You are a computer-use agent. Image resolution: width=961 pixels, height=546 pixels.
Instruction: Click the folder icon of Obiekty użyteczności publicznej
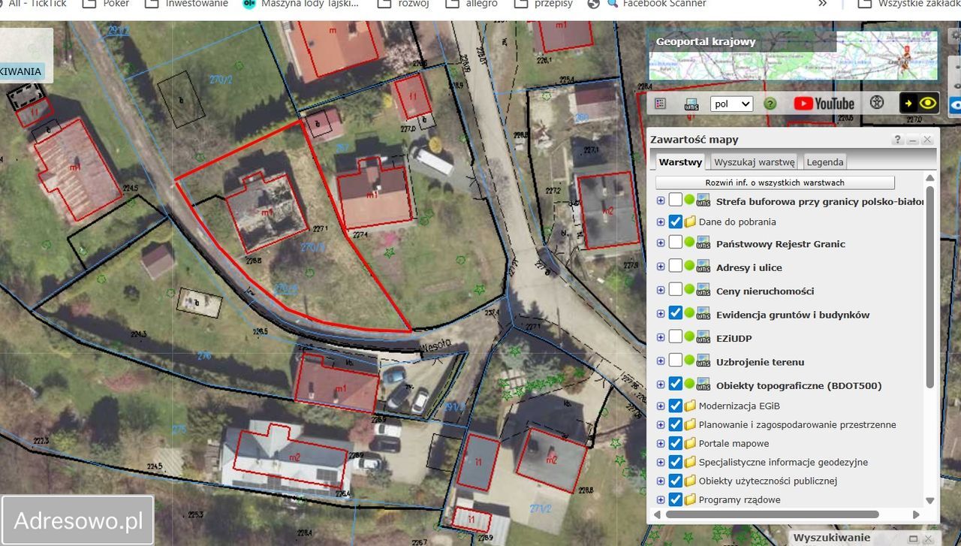[x=690, y=481]
